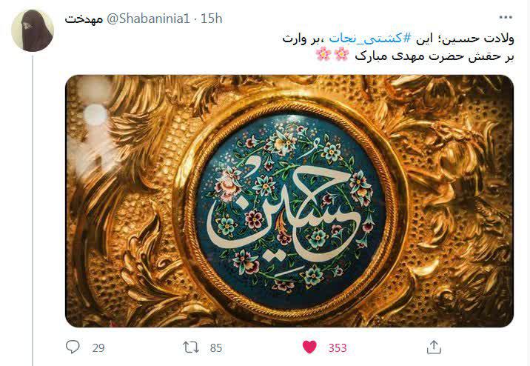Viewport: 530px width, 366px height.
Task: Open the profile avatar picture
Action: (x=33, y=30)
